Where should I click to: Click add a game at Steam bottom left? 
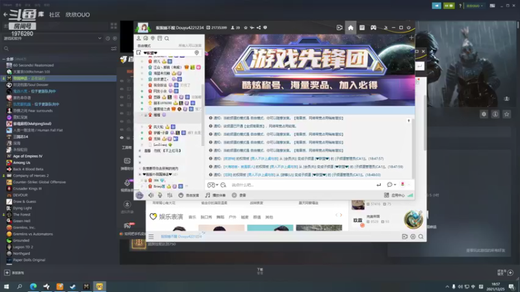14,273
